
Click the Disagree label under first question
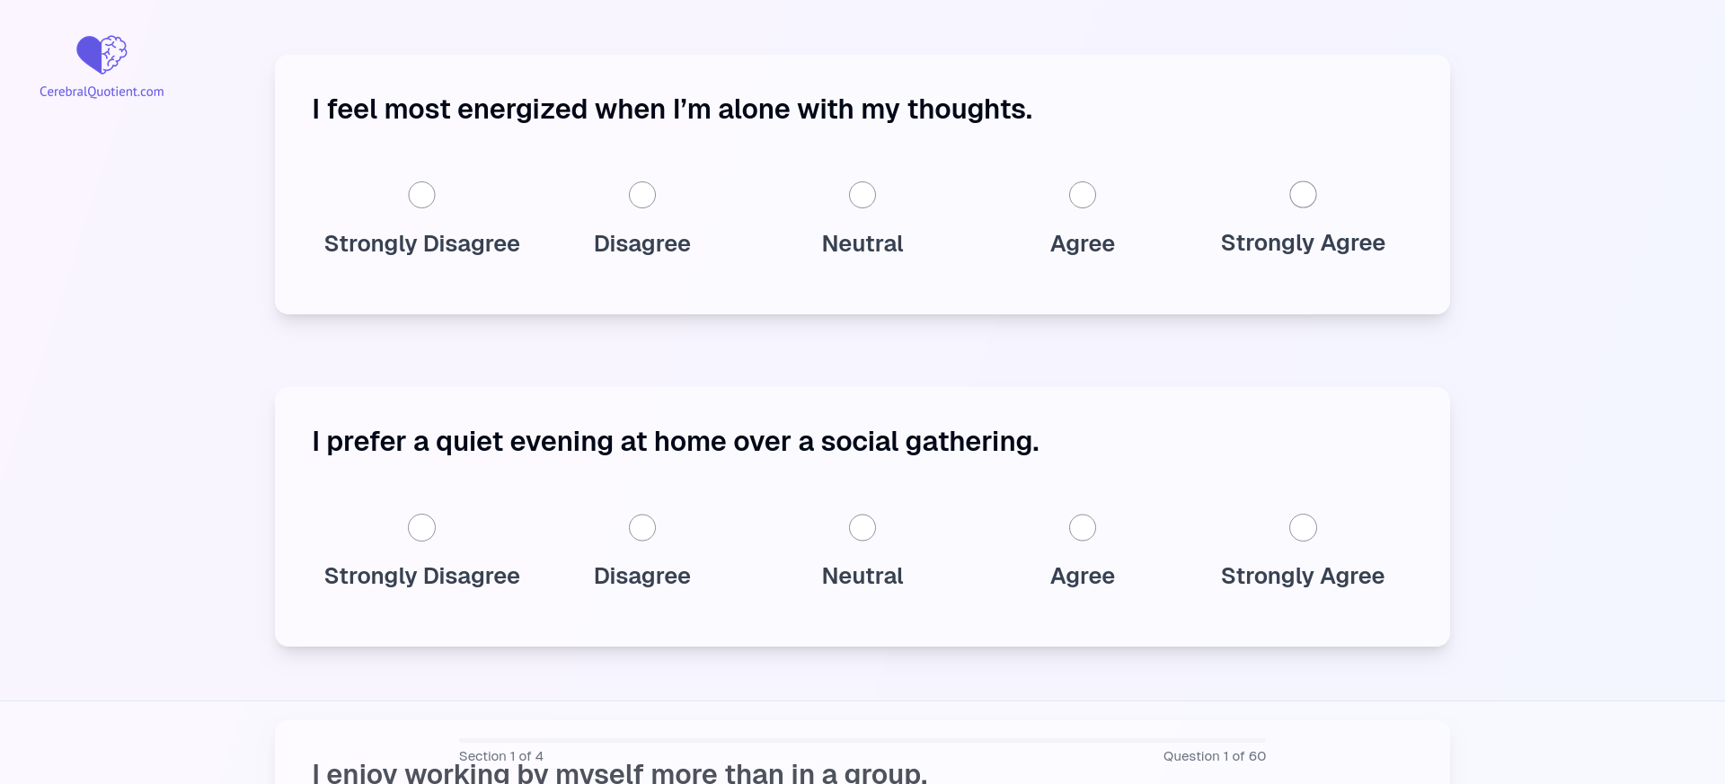point(641,243)
